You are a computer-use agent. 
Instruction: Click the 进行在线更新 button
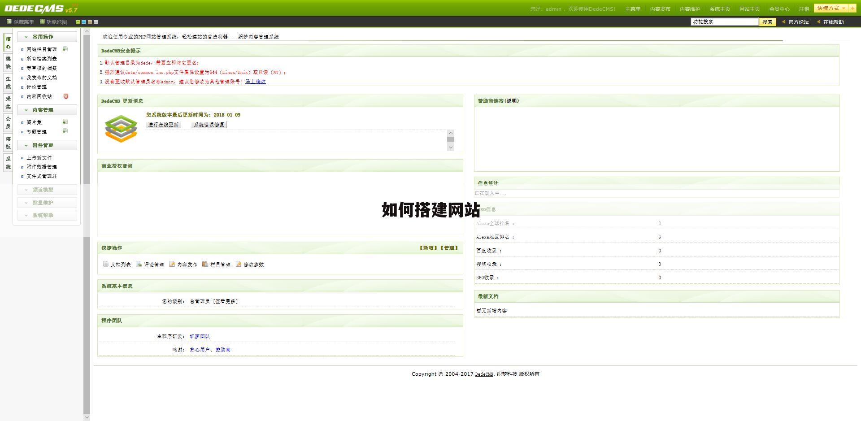point(163,125)
